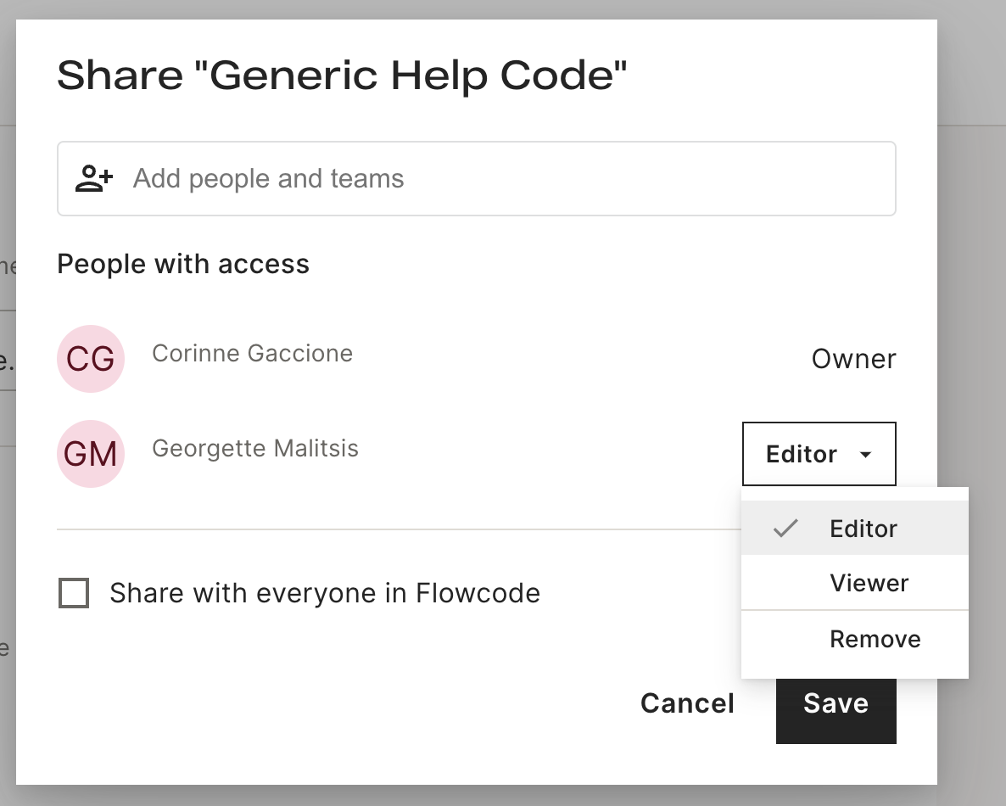Click the checkmark beside Editor option
The width and height of the screenshot is (1006, 806).
click(x=785, y=528)
